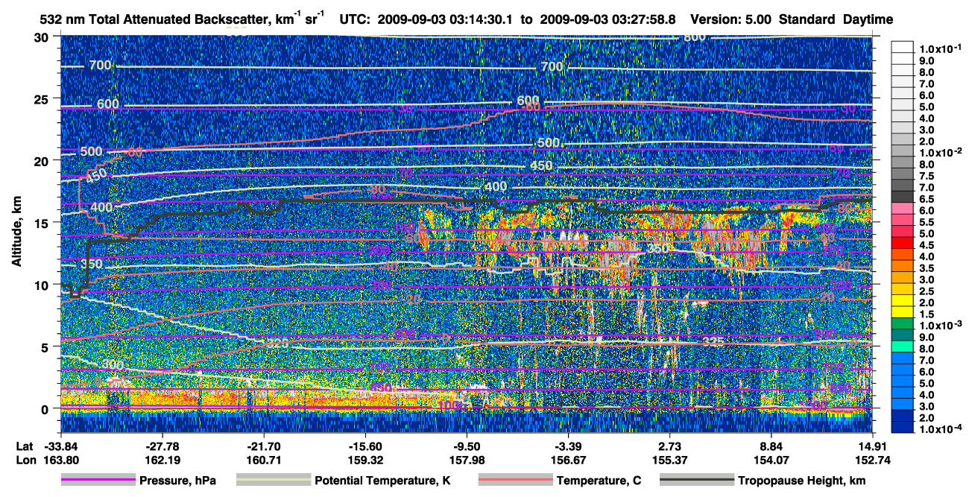The height and width of the screenshot is (497, 969).
Task: Click the dark Tropopause Height legend line sample
Action: 696,481
